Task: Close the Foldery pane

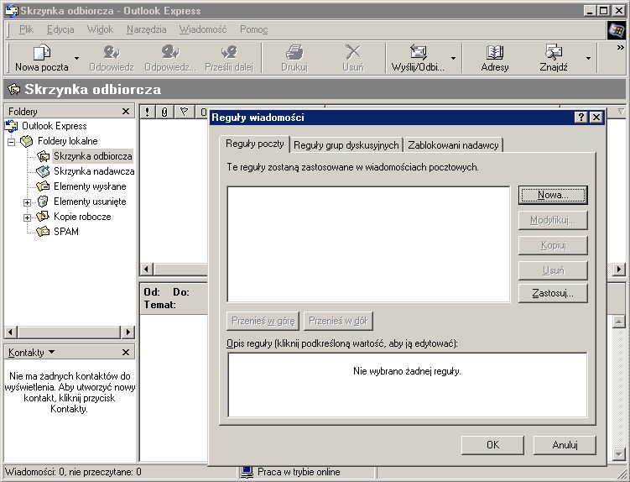Action: (x=126, y=112)
